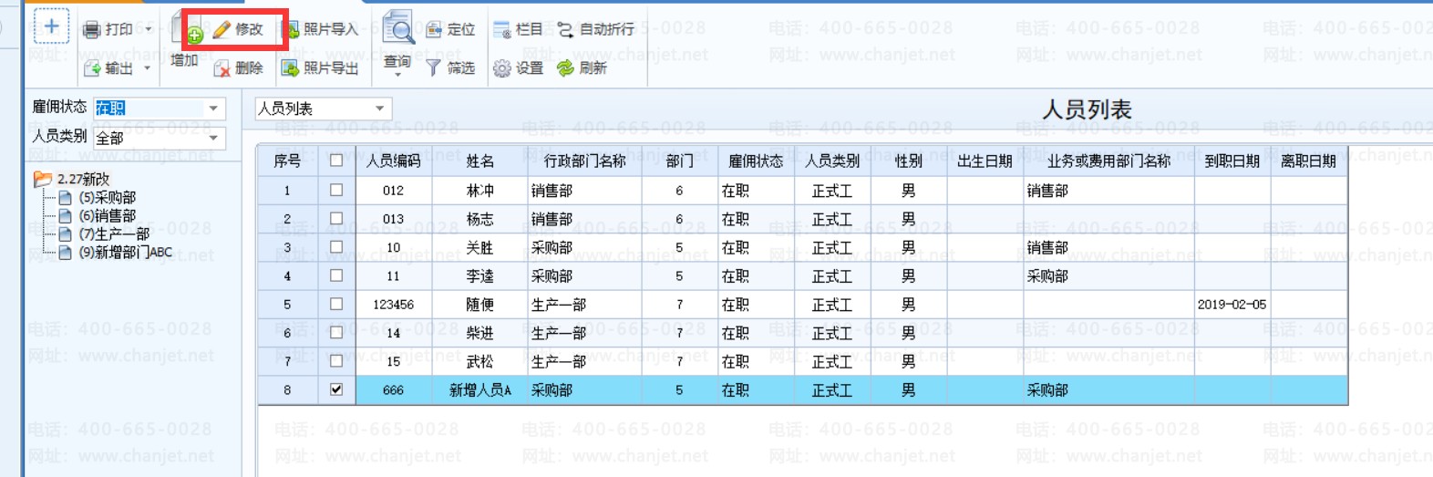Open the 输出 dropdown arrow
The image size is (1433, 477).
147,68
